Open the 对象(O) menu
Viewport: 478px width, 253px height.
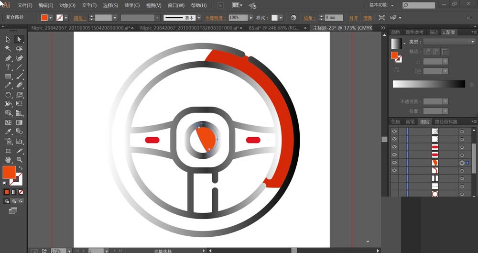point(67,5)
